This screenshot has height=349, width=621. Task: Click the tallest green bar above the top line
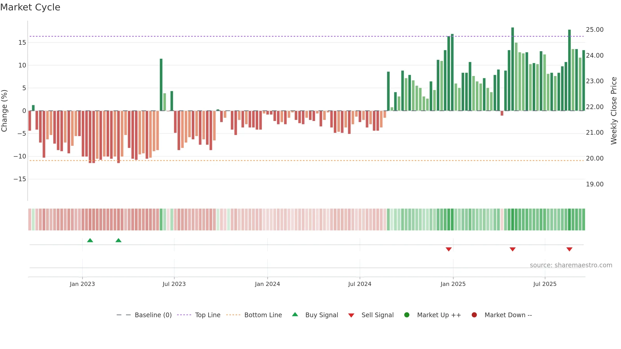tap(513, 69)
